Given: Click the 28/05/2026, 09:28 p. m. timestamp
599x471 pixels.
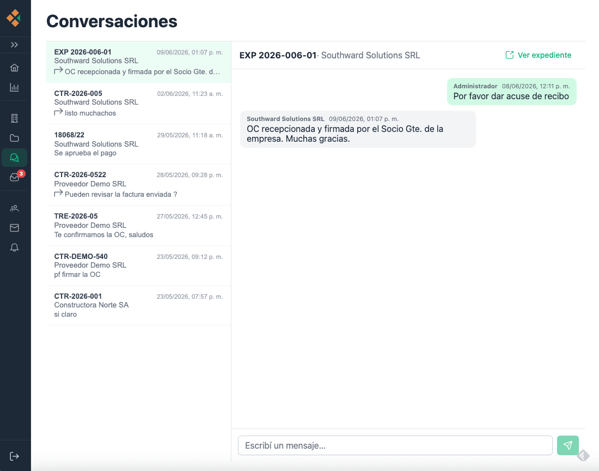Looking at the screenshot, I should (x=190, y=175).
